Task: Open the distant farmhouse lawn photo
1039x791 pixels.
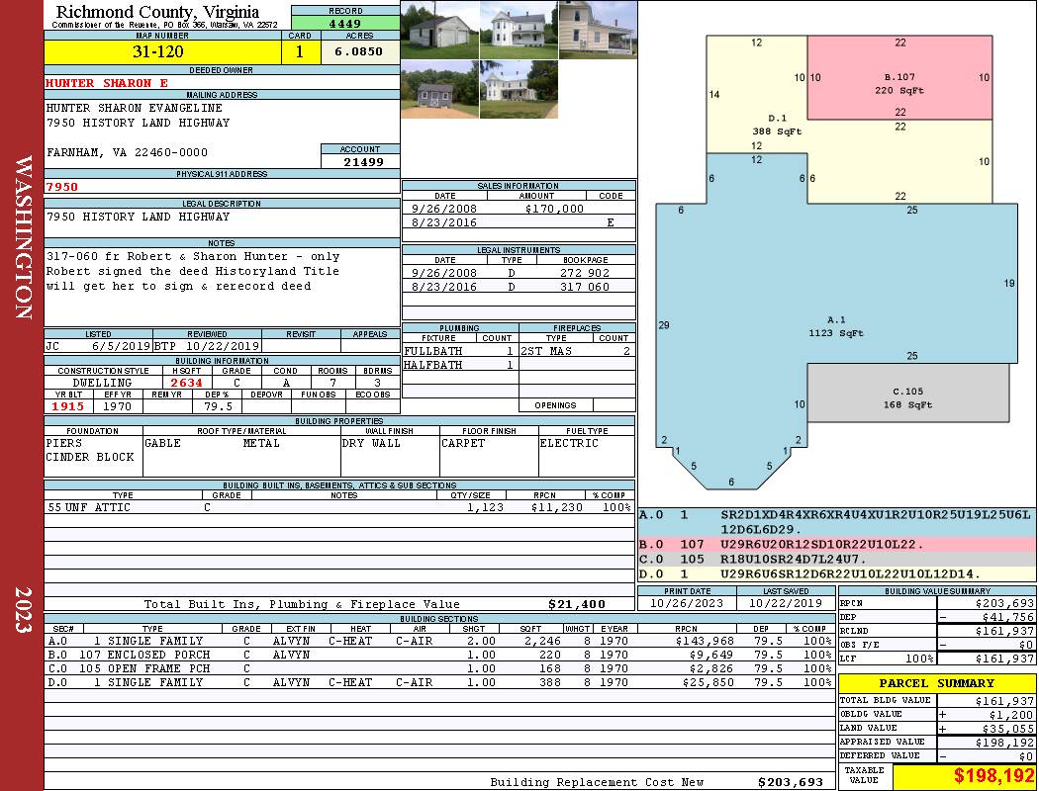Action: [x=519, y=89]
